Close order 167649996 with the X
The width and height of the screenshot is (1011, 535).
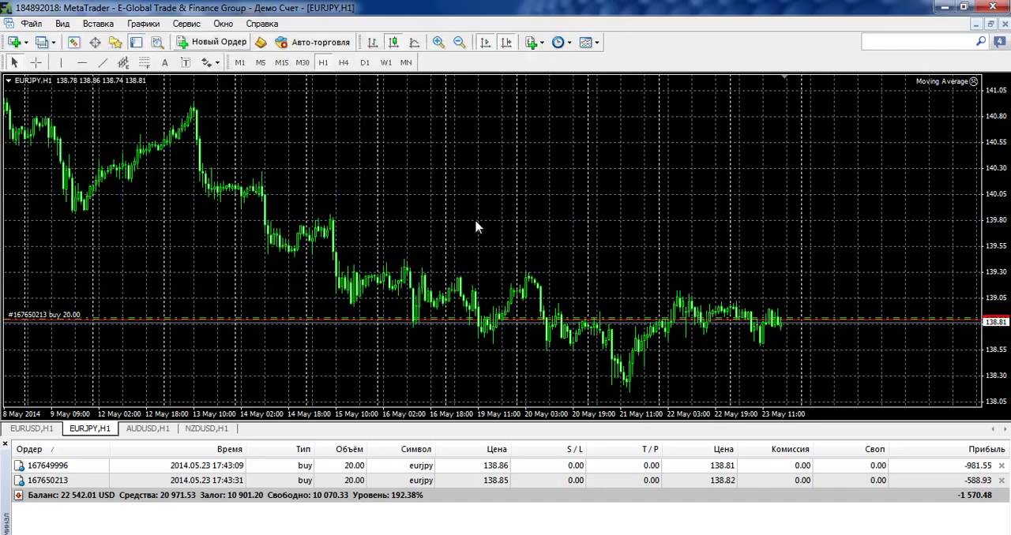1002,466
